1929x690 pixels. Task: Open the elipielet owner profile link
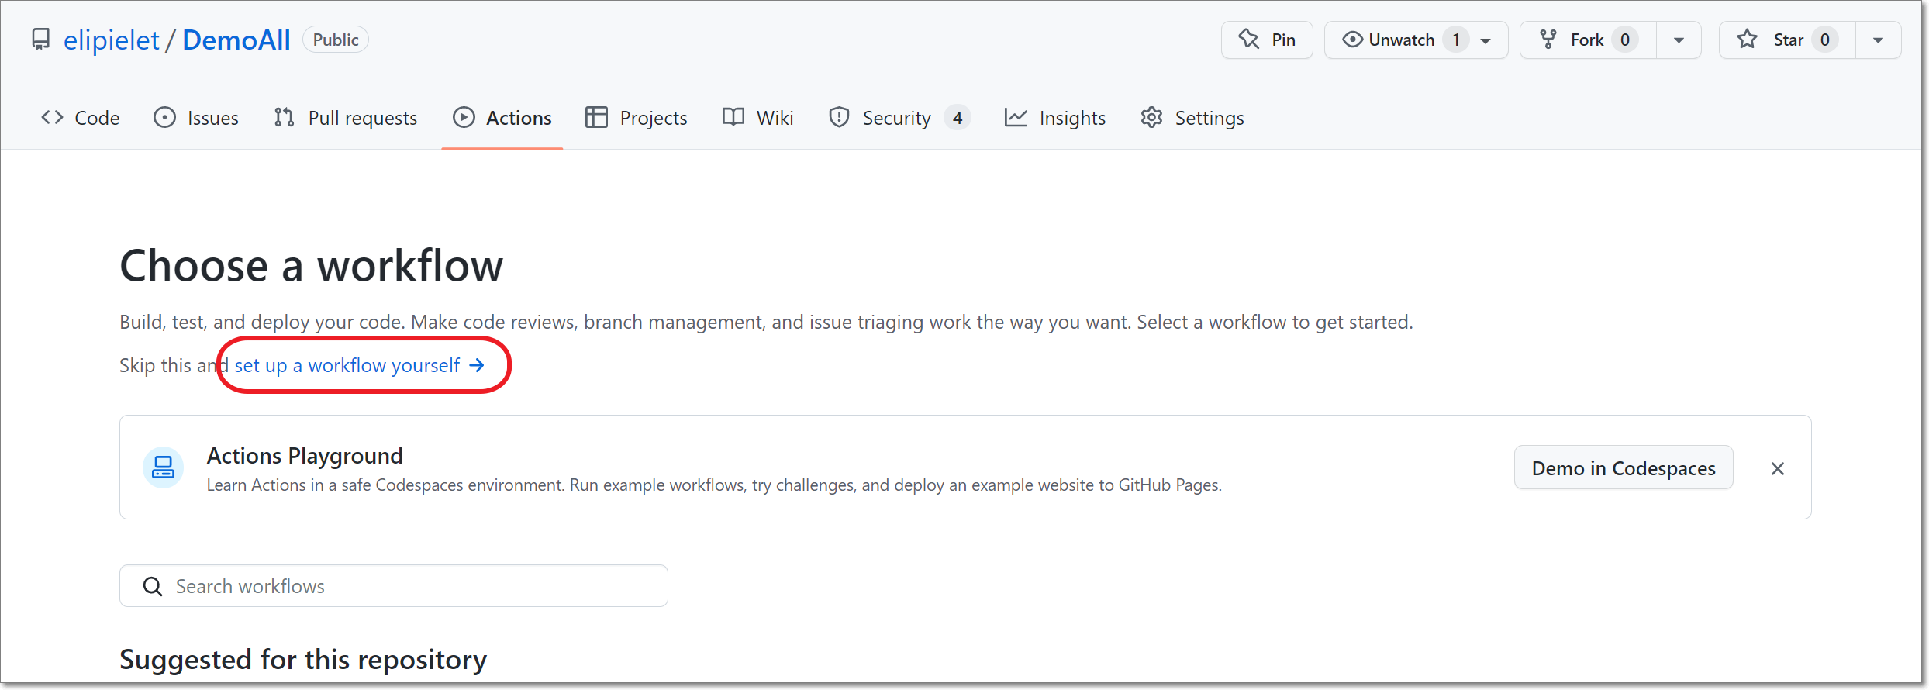click(x=111, y=40)
